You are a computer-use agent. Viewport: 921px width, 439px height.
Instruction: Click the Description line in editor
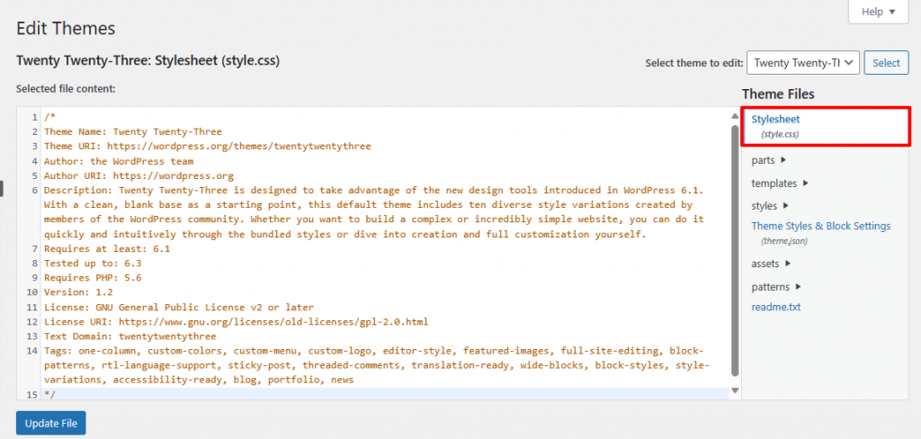pyautogui.click(x=374, y=212)
